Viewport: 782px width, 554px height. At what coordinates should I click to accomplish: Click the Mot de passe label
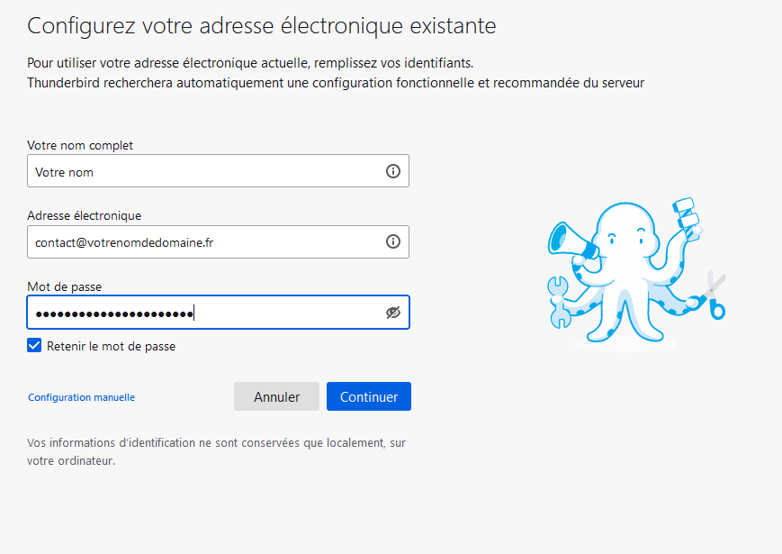tap(64, 287)
